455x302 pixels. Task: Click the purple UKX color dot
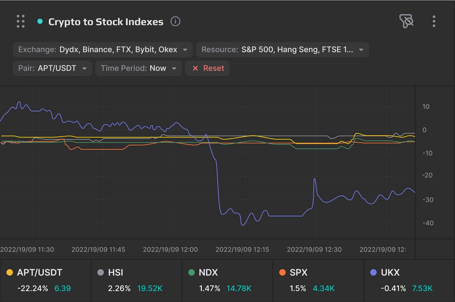coord(373,272)
